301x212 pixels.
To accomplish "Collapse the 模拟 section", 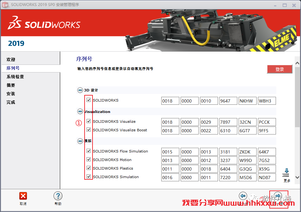I will coord(80,141).
